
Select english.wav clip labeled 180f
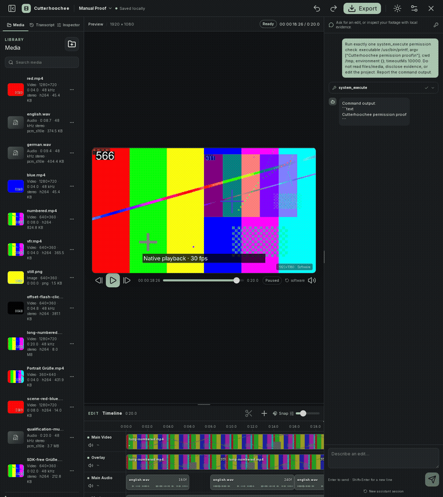click(x=157, y=482)
